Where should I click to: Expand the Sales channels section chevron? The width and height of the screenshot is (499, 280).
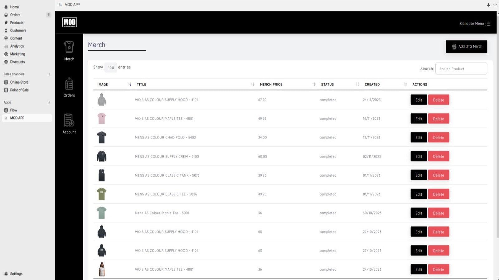[49, 74]
